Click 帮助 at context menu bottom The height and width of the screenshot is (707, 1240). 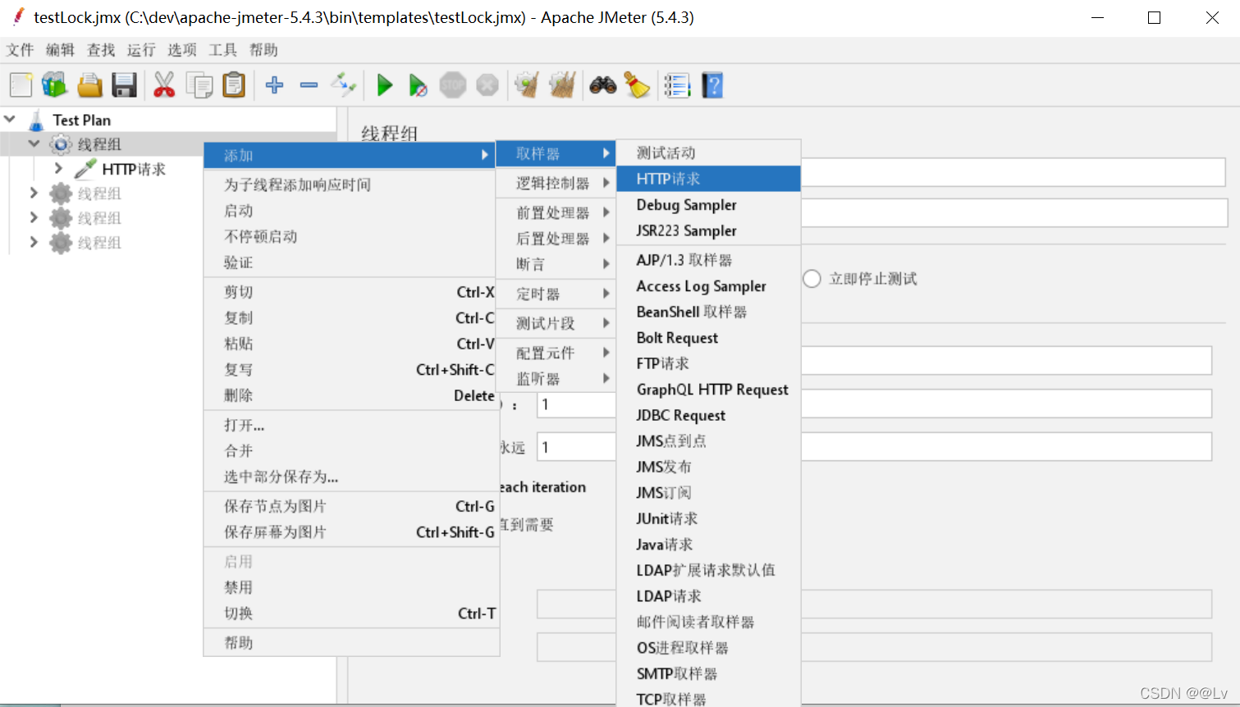[351, 643]
